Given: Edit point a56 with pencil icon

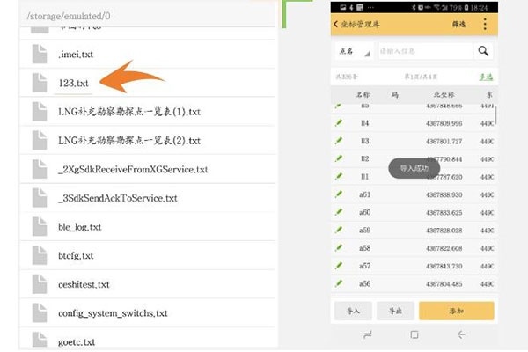Looking at the screenshot, I should click(x=339, y=284).
